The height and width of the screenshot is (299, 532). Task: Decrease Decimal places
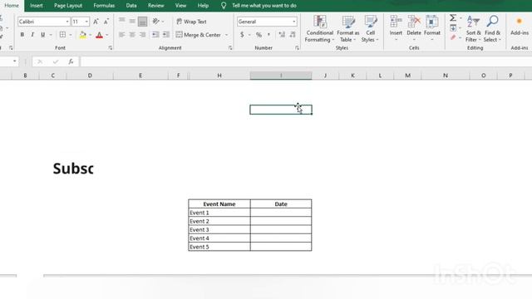(x=293, y=35)
